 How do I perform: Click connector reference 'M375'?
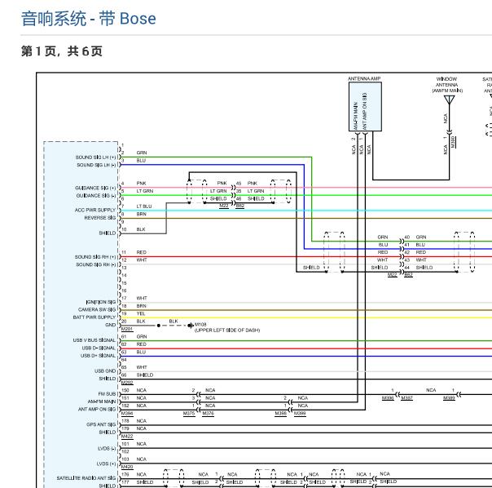point(189,413)
